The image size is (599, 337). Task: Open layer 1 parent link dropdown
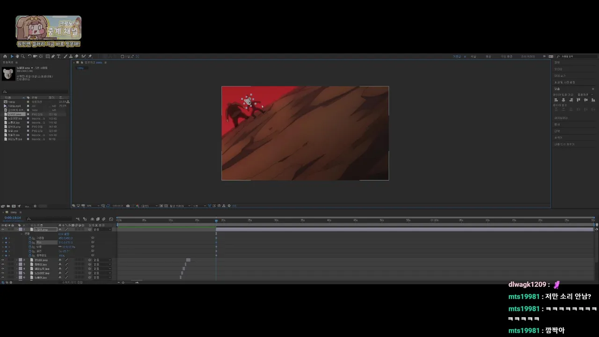click(102, 229)
